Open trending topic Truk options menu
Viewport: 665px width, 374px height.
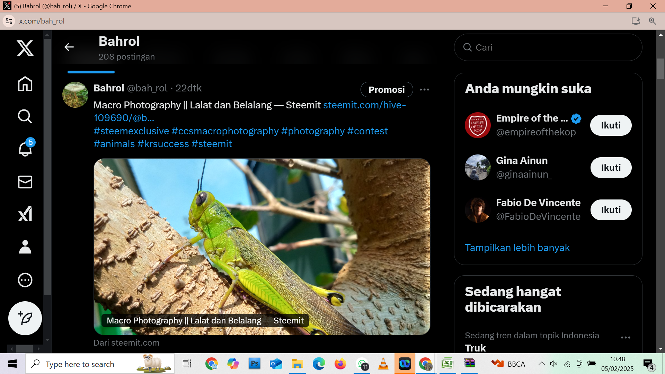[626, 338]
